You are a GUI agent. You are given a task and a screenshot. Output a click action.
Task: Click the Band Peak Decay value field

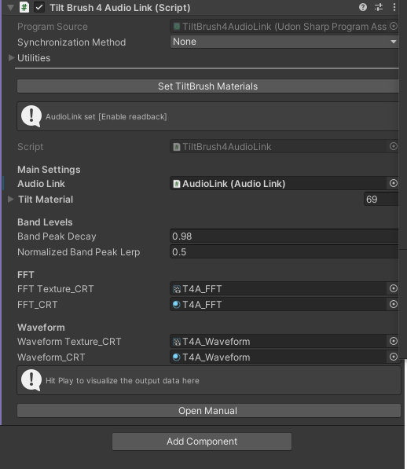[x=284, y=236]
